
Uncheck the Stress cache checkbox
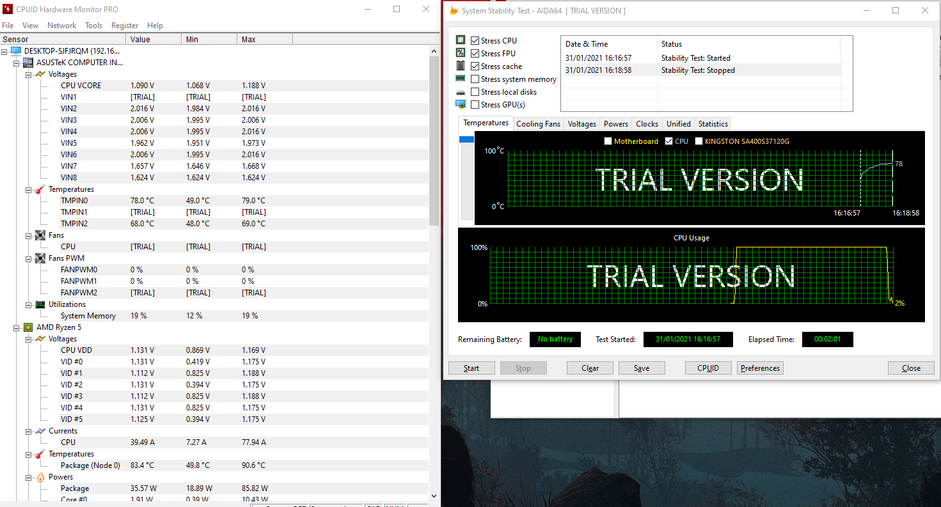coord(475,66)
